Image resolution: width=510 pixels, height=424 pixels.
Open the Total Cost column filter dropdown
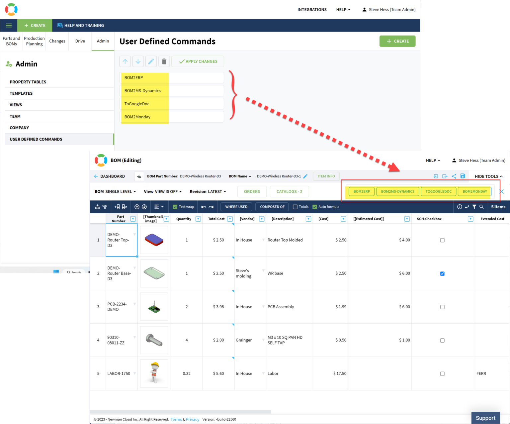click(x=230, y=219)
